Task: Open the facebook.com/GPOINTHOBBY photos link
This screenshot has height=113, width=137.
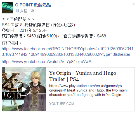Action: [67, 49]
